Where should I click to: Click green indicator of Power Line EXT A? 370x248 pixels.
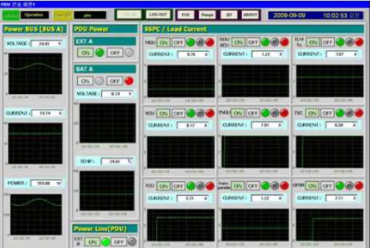[x=106, y=242]
